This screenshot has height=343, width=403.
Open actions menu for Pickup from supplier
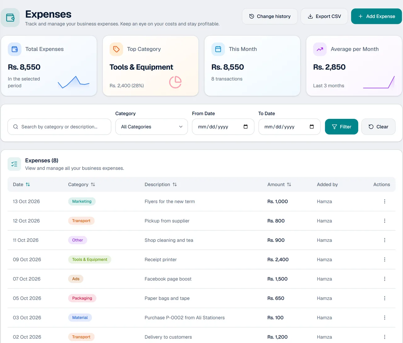coord(384,221)
